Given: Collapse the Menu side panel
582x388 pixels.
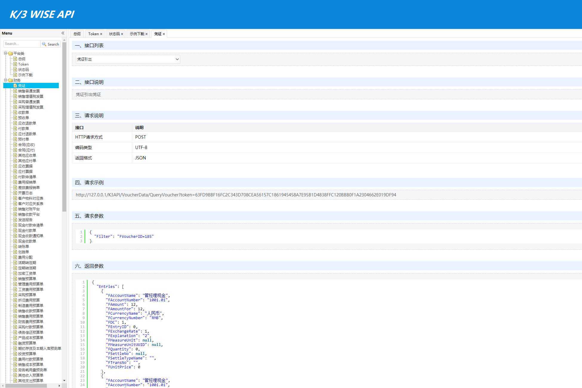Looking at the screenshot, I should tap(63, 33).
